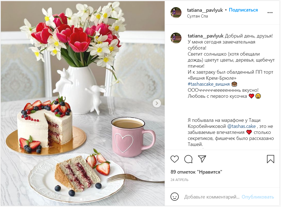The height and width of the screenshot is (207, 281).
Task: Click the Подписаться follow button
Action: pyautogui.click(x=243, y=10)
